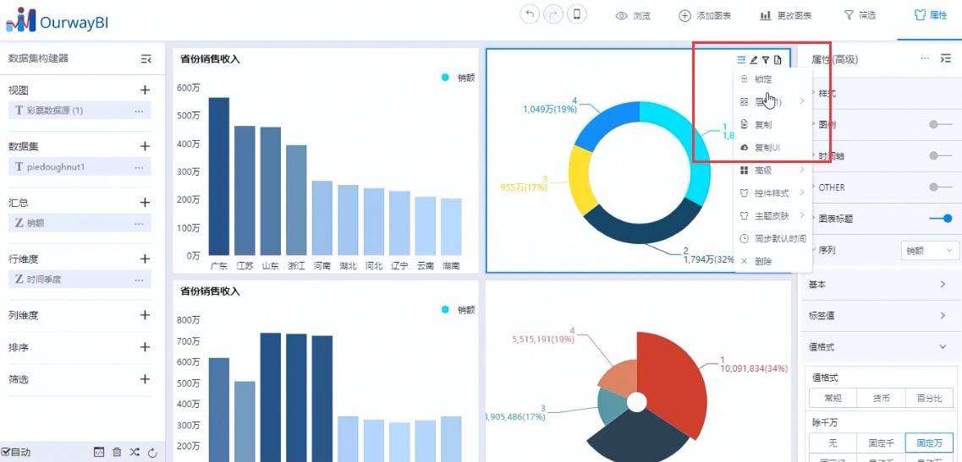Click the 销额 summary field item
This screenshot has height=462, width=962.
80,223
